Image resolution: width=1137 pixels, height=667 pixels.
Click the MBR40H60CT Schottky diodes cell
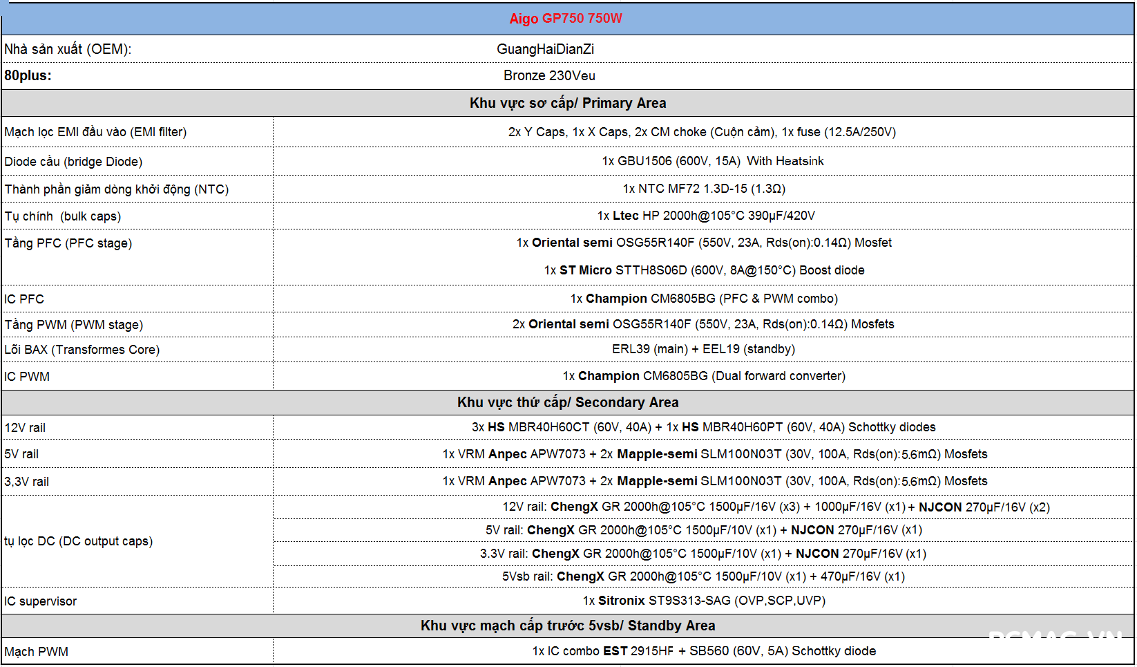coord(703,427)
